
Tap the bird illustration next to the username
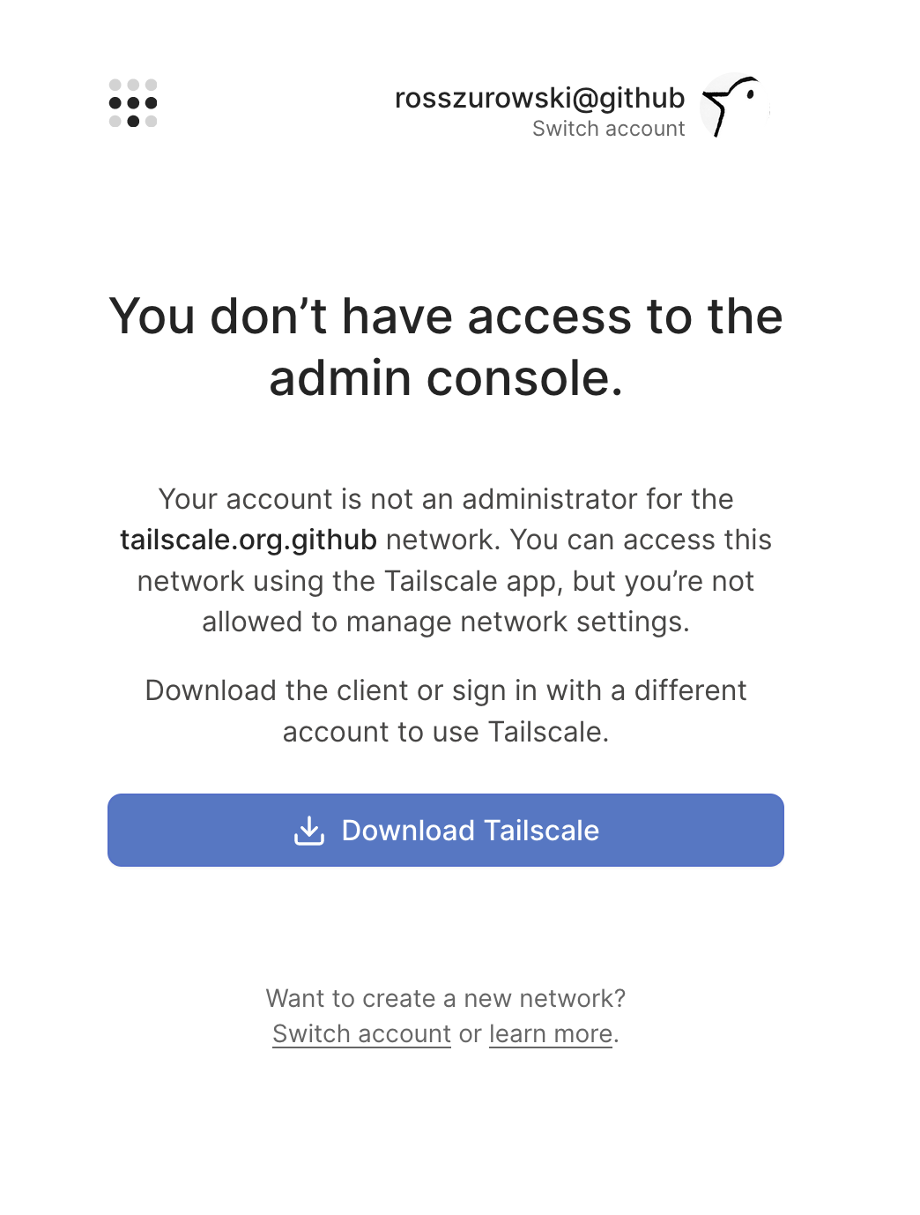pyautogui.click(x=732, y=105)
